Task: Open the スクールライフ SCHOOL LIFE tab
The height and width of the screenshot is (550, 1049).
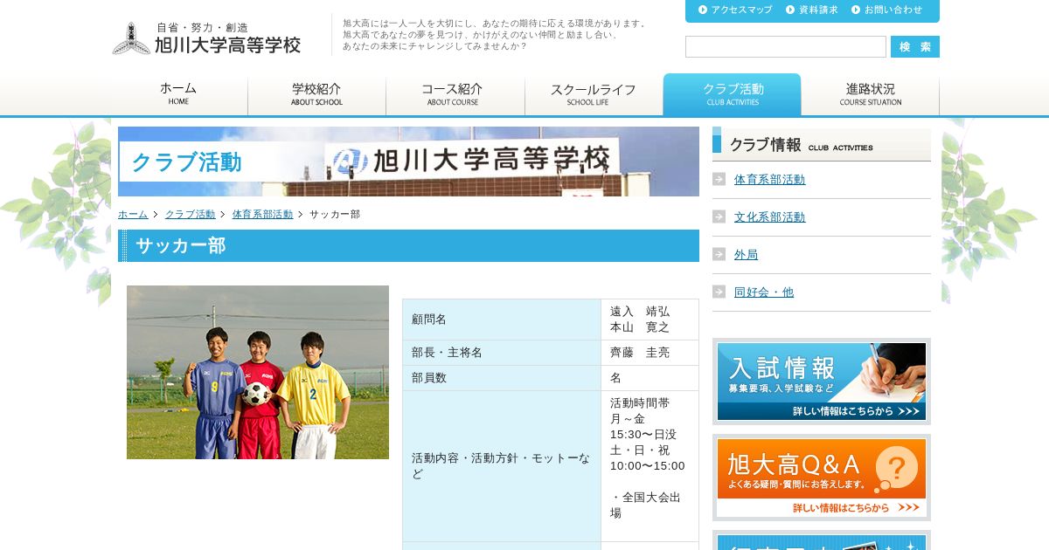Action: click(x=593, y=94)
